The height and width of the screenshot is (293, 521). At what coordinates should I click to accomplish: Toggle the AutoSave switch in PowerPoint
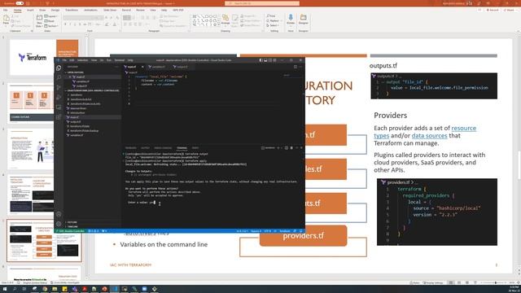(20, 3)
